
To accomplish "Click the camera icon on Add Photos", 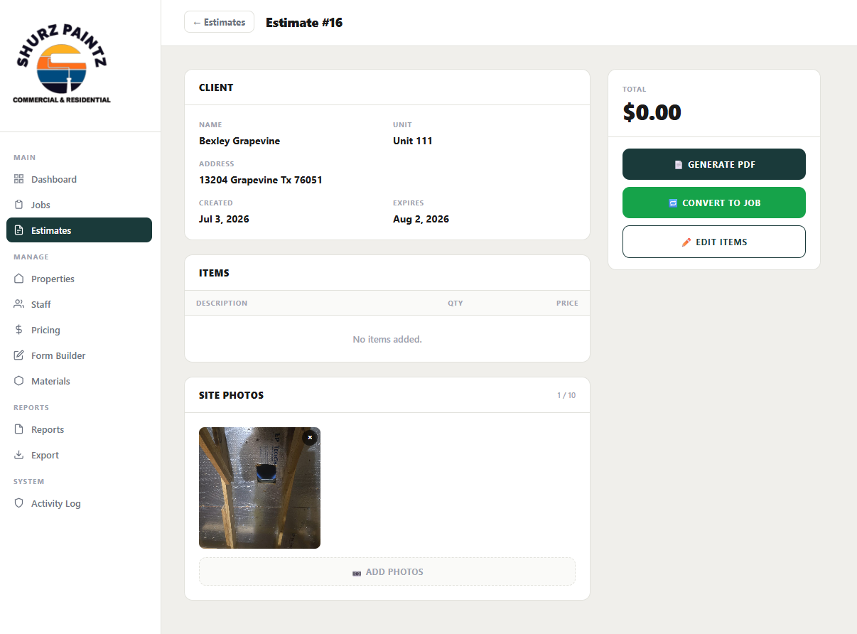I will 357,572.
